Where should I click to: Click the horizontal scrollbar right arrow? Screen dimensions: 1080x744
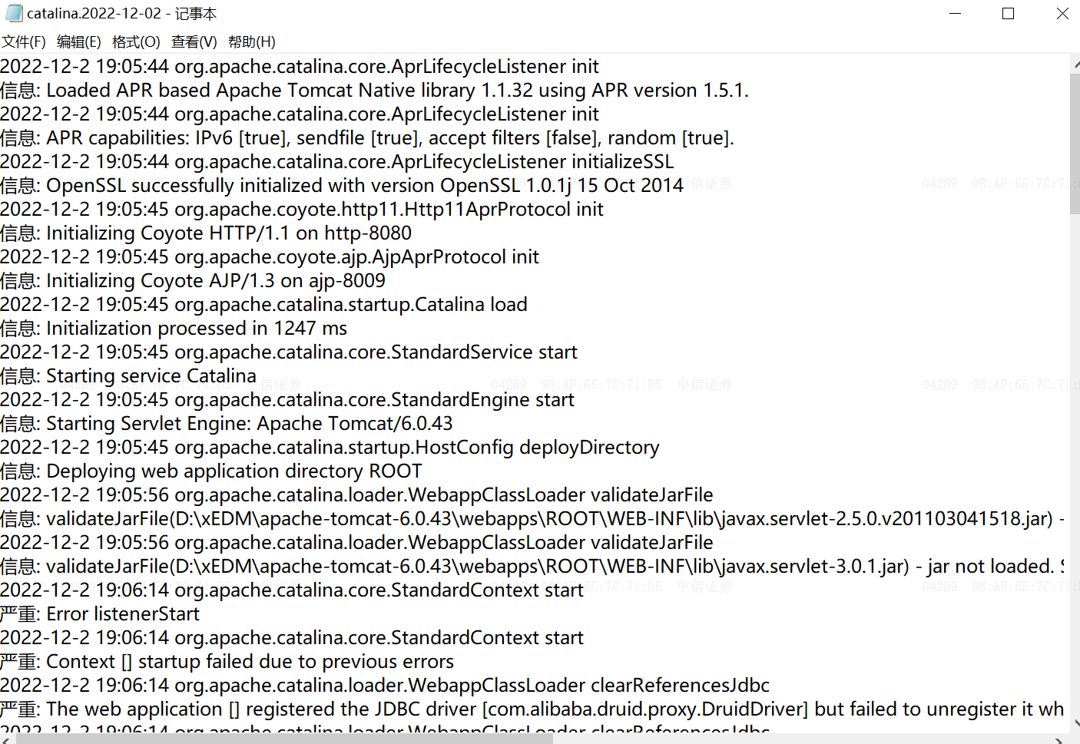(x=1059, y=739)
